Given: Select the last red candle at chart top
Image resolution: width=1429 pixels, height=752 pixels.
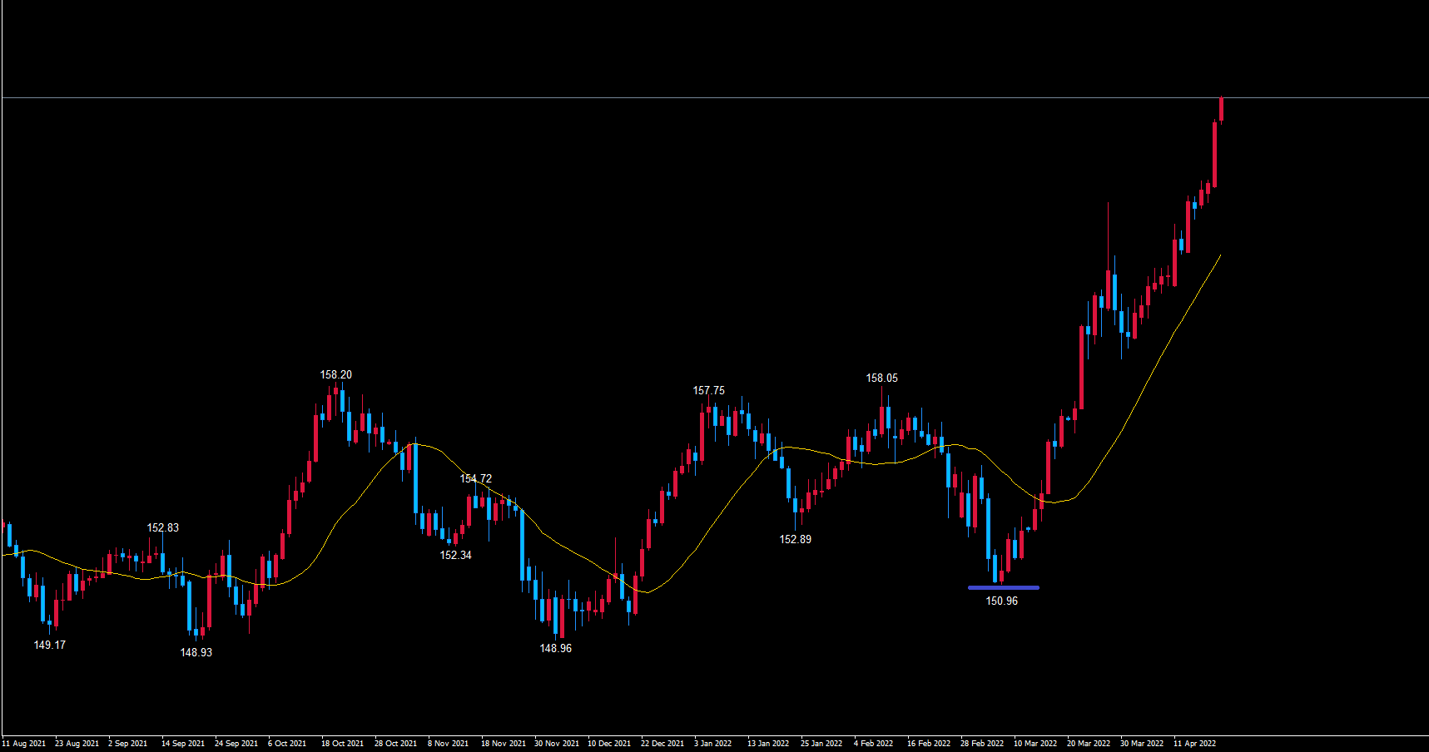Looking at the screenshot, I should click(1221, 109).
